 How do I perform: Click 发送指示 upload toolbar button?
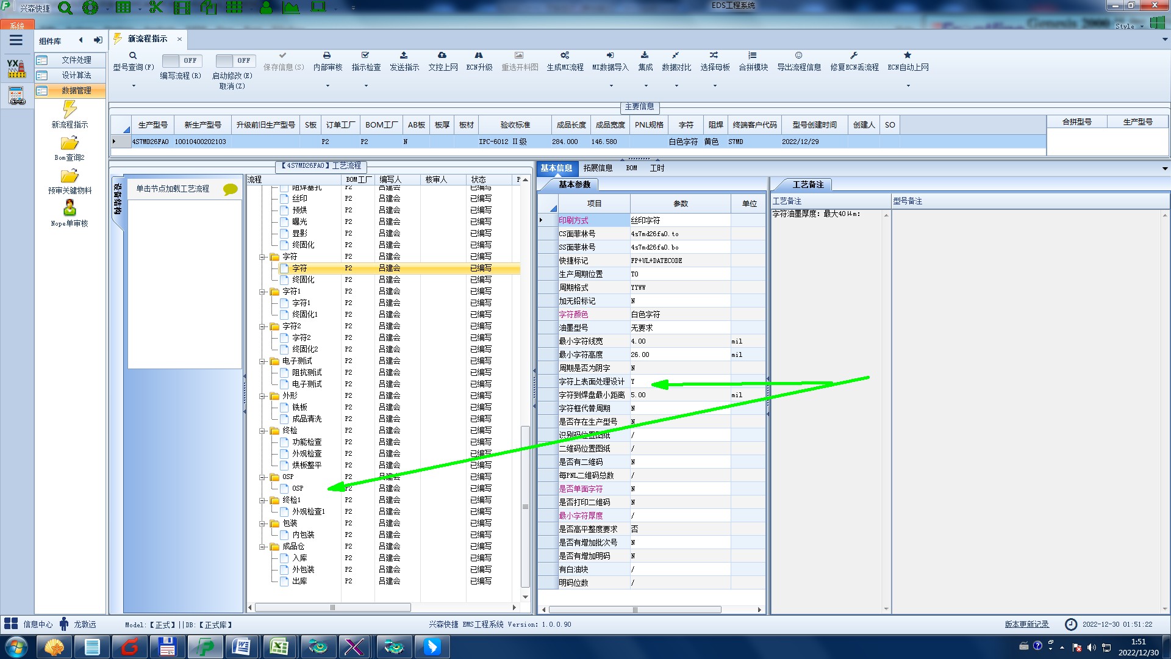click(404, 61)
